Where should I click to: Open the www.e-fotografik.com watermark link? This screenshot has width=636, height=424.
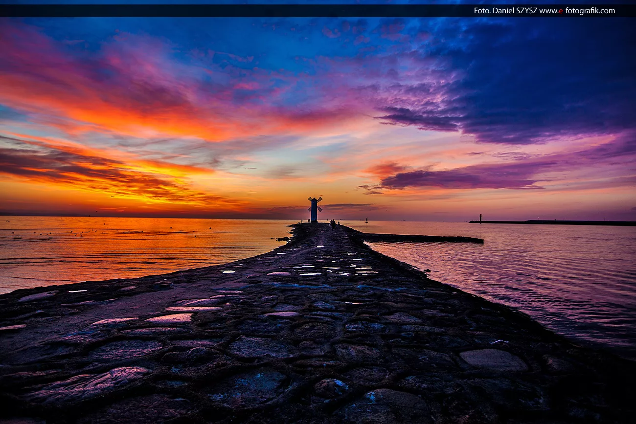(577, 11)
